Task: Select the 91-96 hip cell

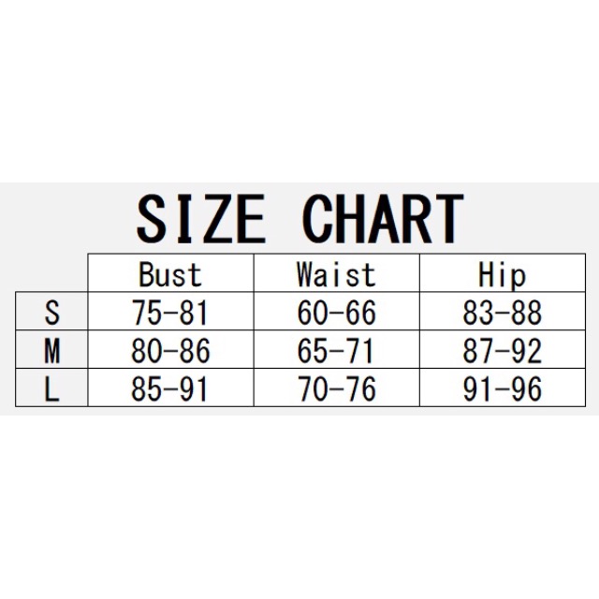Action: point(503,387)
